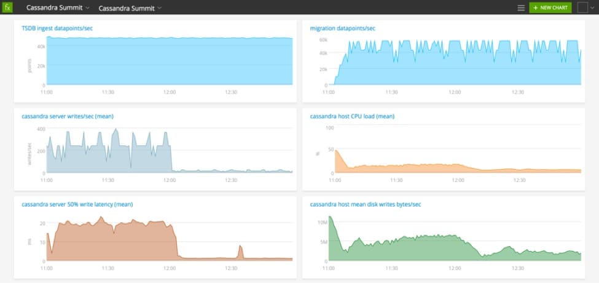This screenshot has width=599, height=283.
Task: Click 12:30 label on disk writes chart
Action: (x=518, y=268)
